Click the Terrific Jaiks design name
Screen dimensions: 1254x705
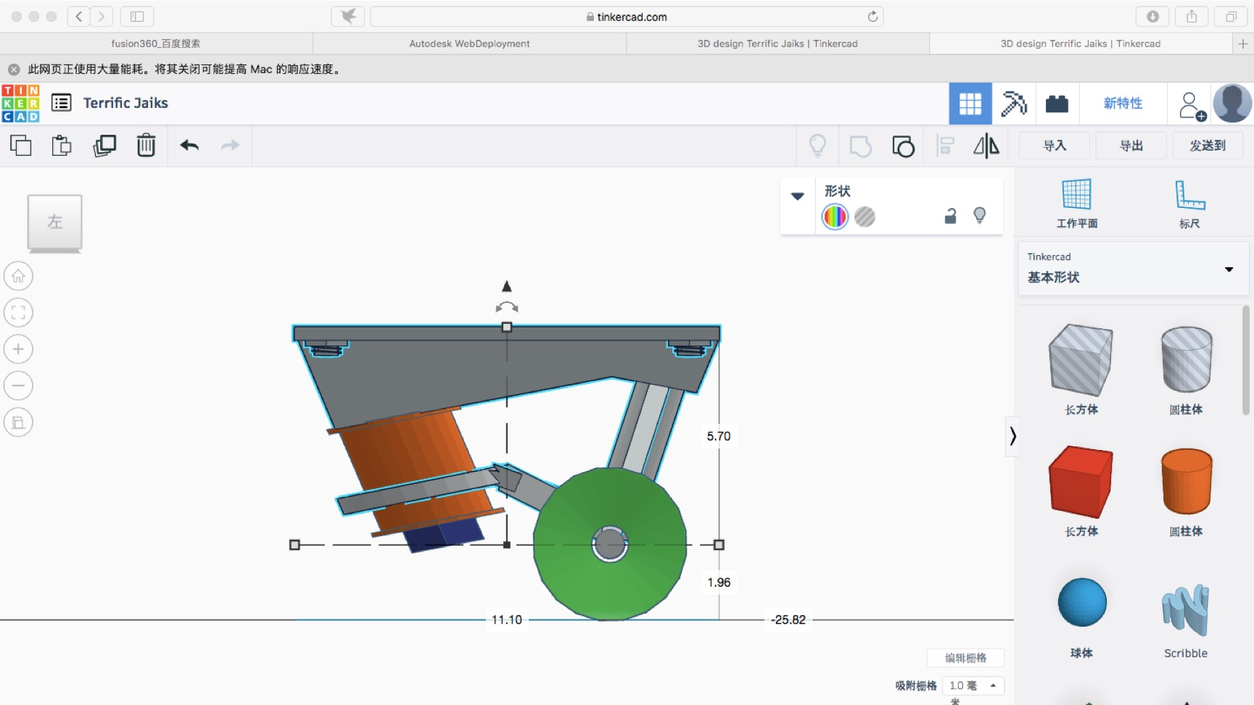tap(125, 103)
